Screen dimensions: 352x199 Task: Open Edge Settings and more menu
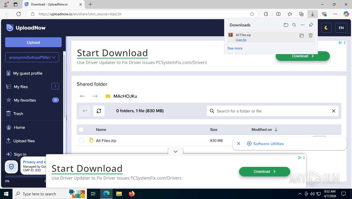tap(335, 14)
